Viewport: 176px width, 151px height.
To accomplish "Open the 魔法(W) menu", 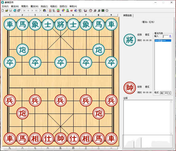I will pos(34,6).
